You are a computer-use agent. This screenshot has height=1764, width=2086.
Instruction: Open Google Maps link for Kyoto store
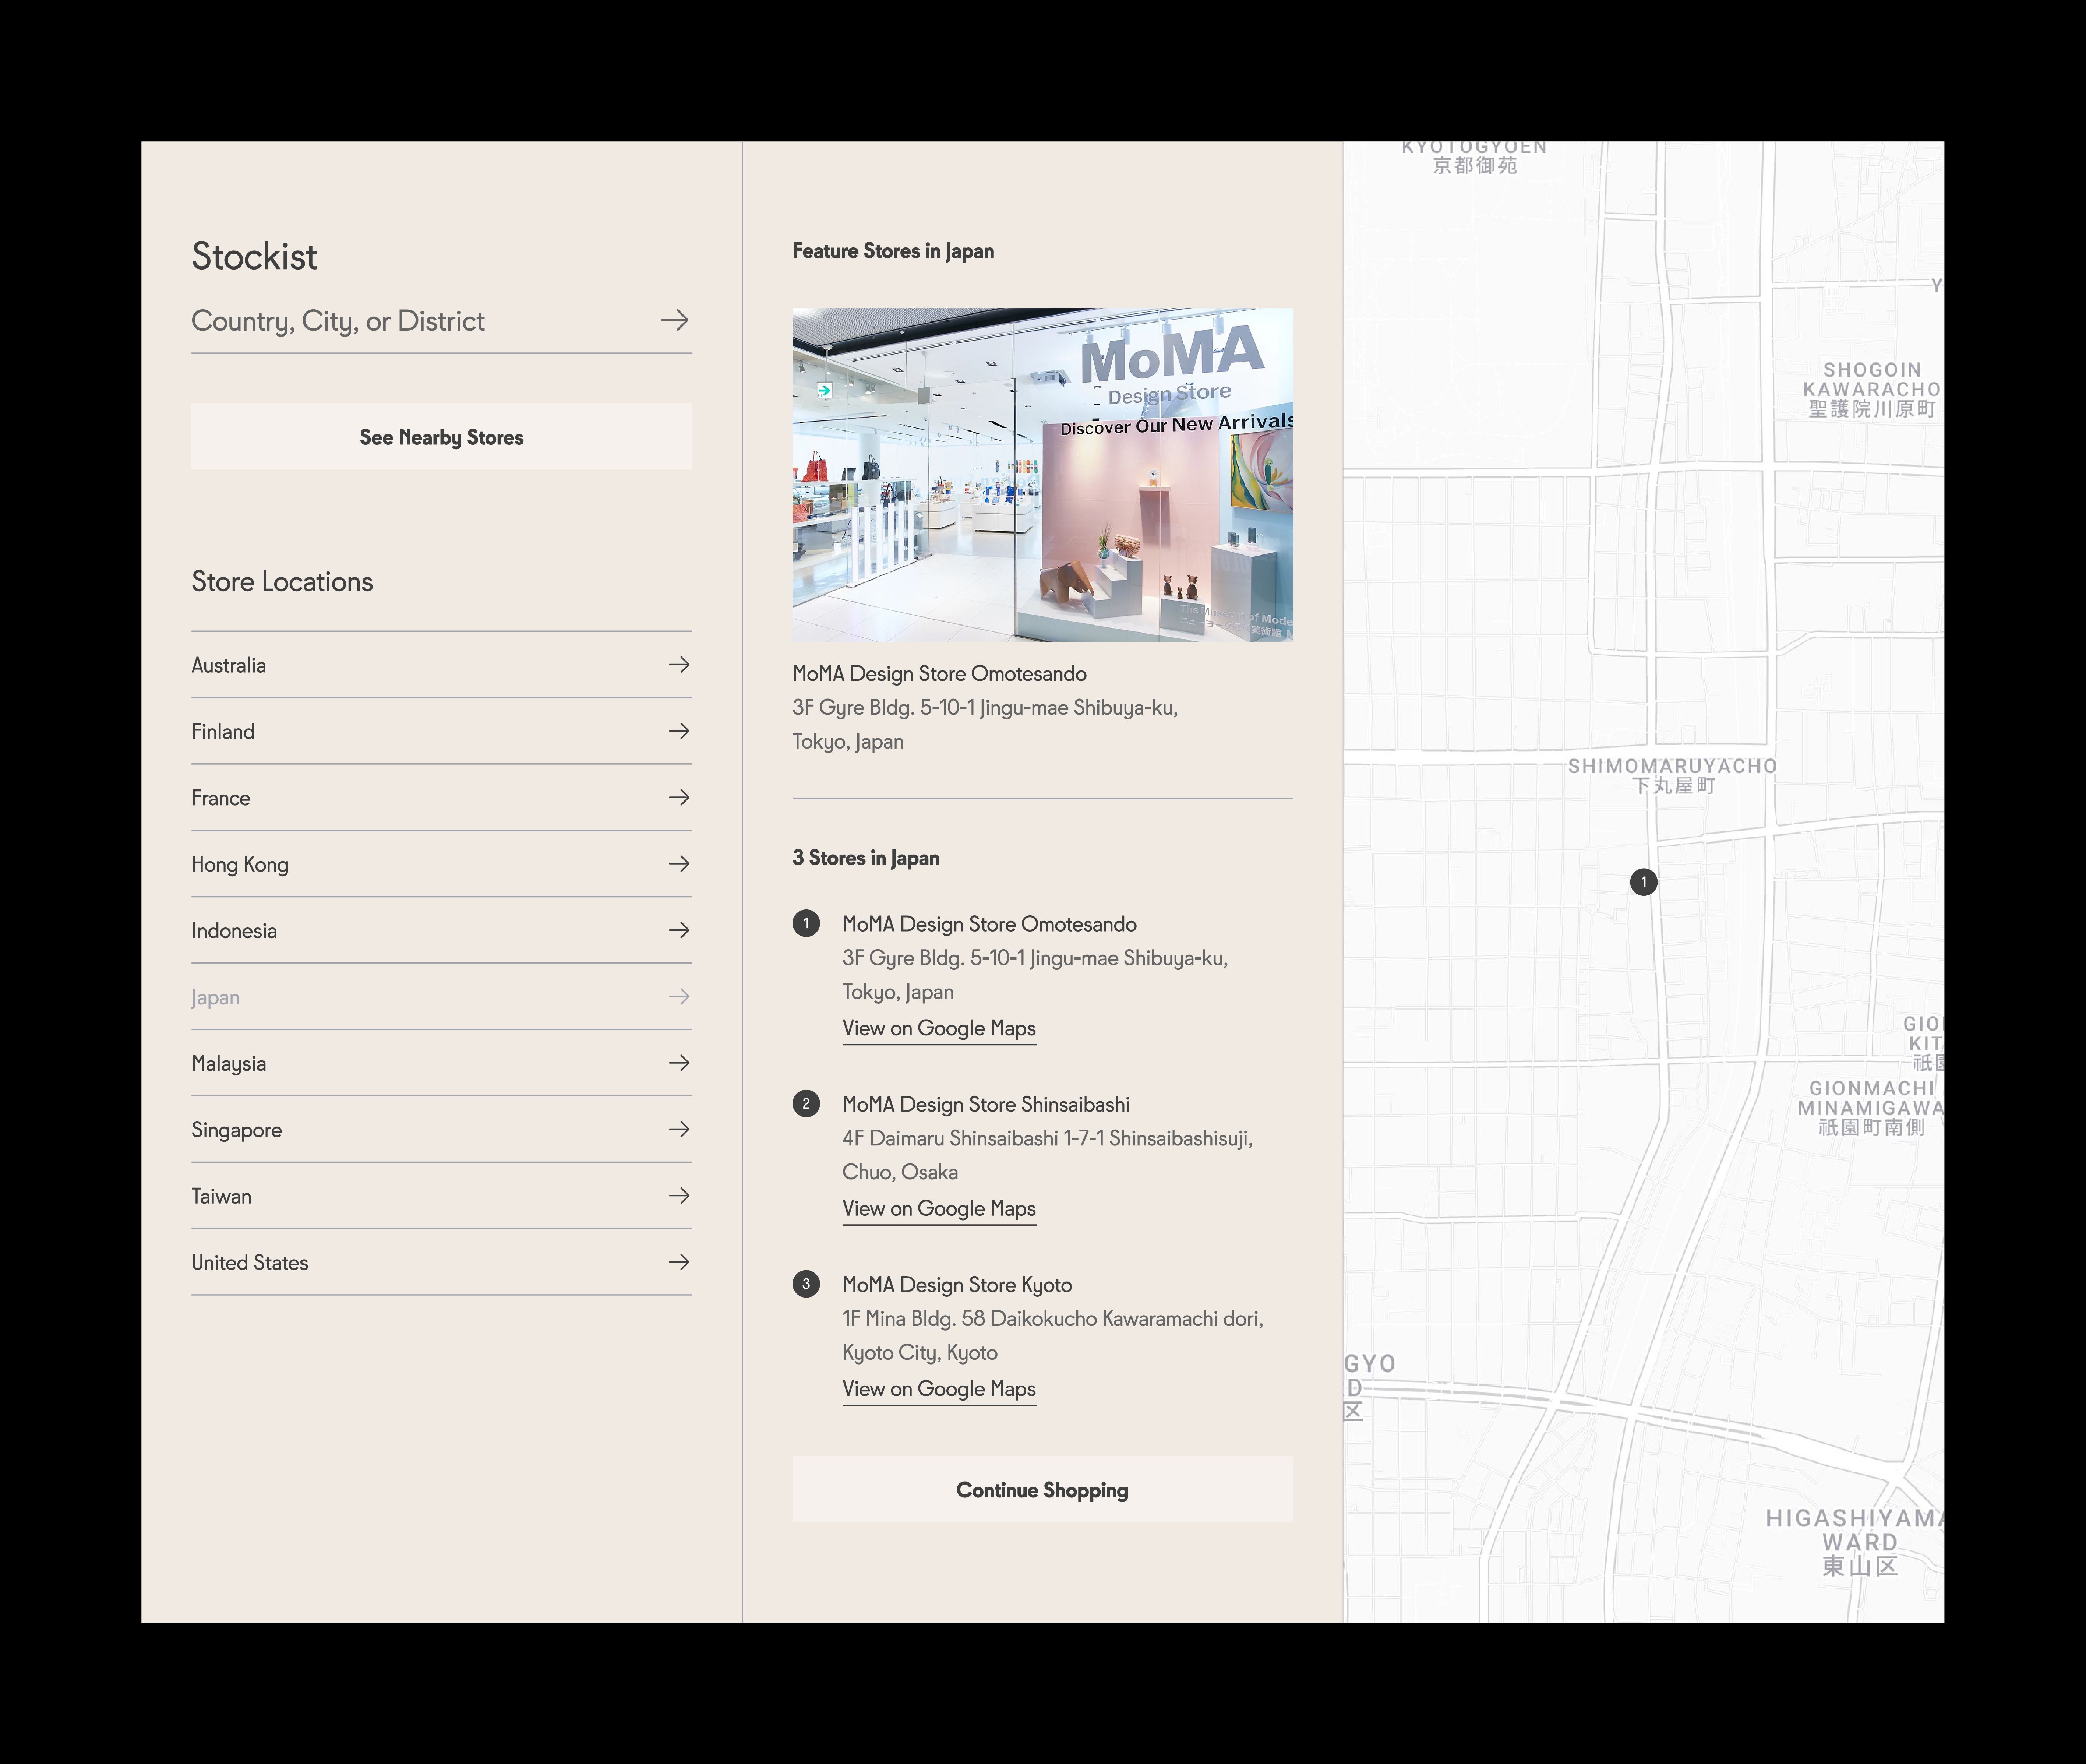(939, 1389)
